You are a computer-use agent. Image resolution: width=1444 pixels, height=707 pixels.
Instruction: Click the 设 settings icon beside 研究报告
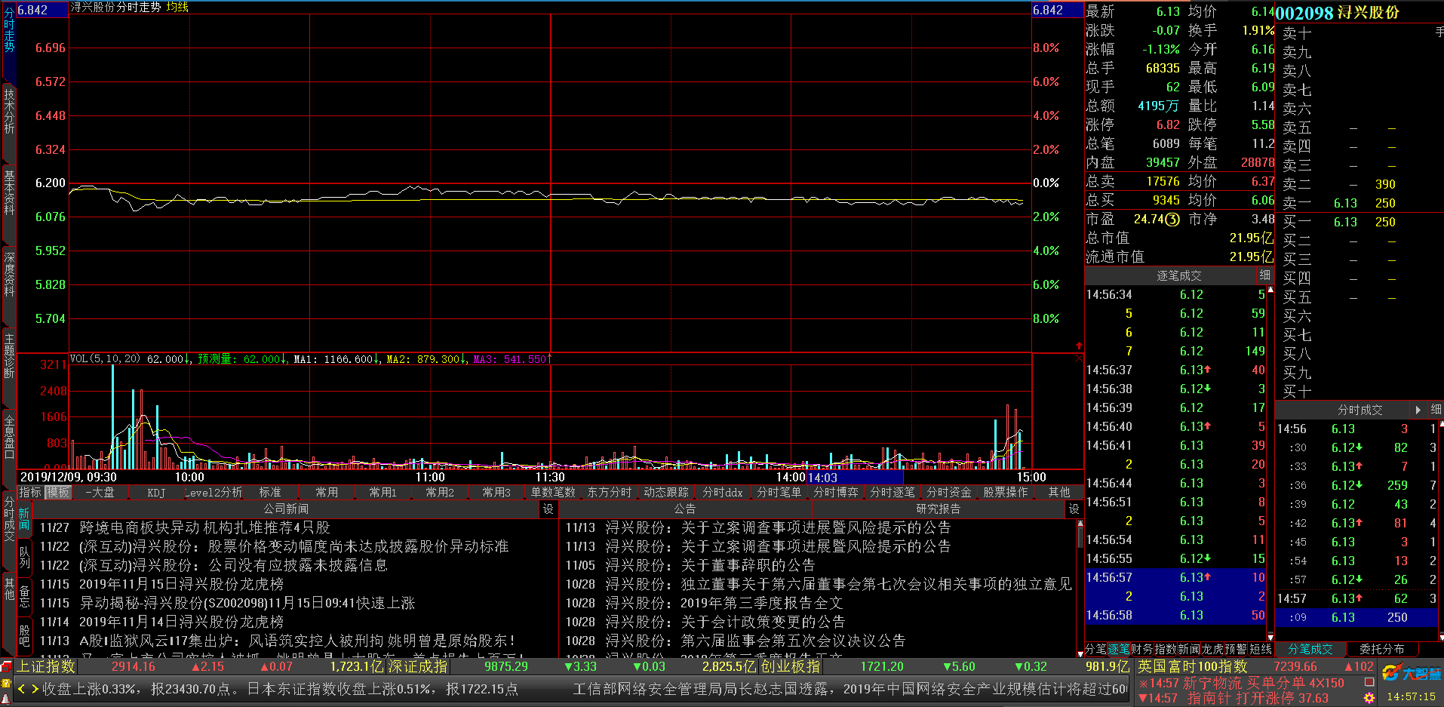(x=1074, y=509)
